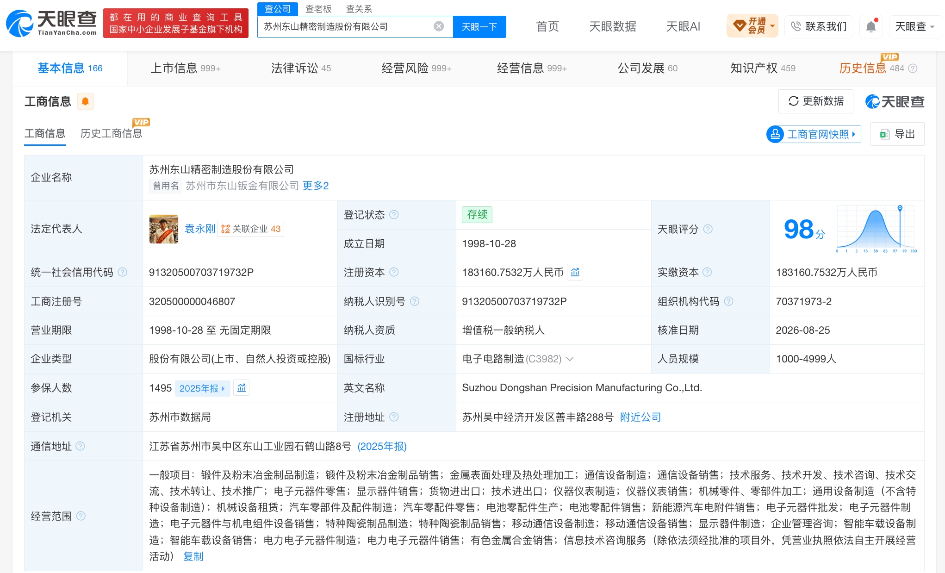This screenshot has height=573, width=945.
Task: Switch to 历史工商信息 subtab
Action: point(111,134)
